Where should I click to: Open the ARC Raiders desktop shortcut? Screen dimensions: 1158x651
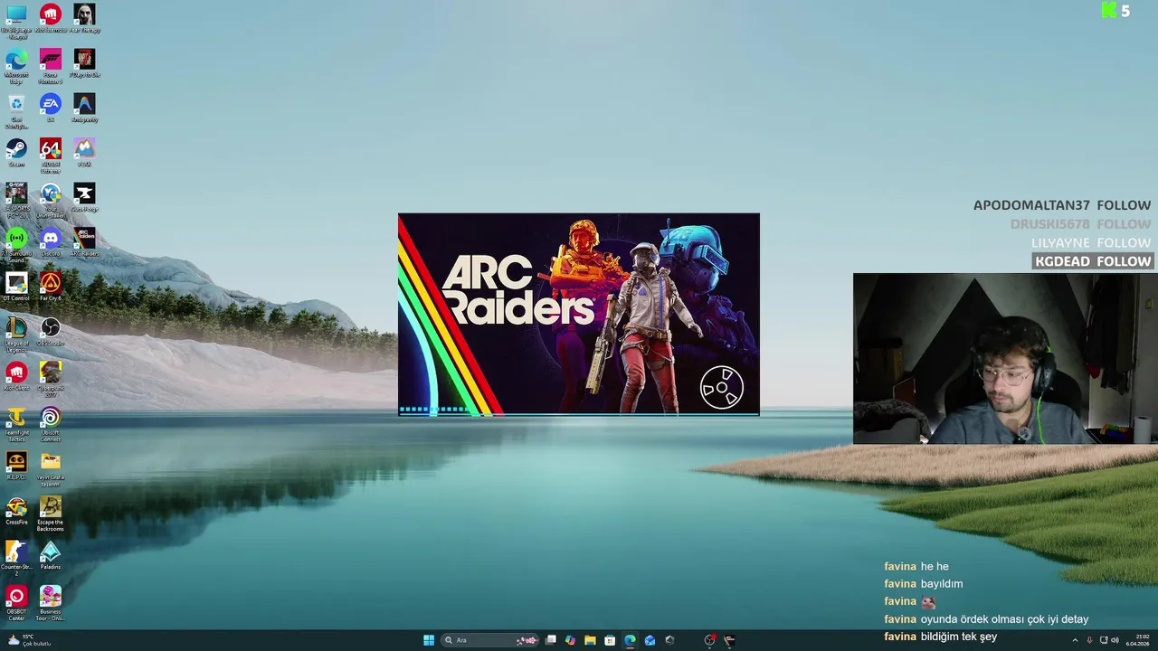(84, 241)
